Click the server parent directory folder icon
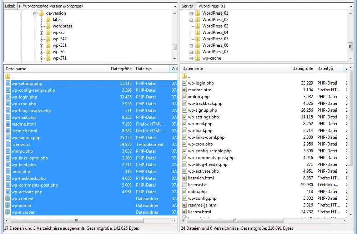Screen dimensions: 357x234 pos(185,76)
